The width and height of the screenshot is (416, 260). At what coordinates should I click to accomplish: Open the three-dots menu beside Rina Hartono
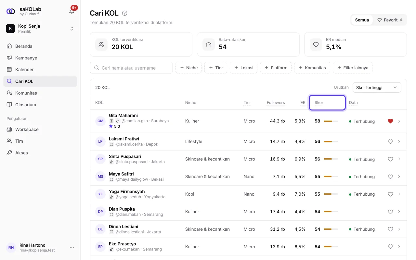[x=72, y=248]
